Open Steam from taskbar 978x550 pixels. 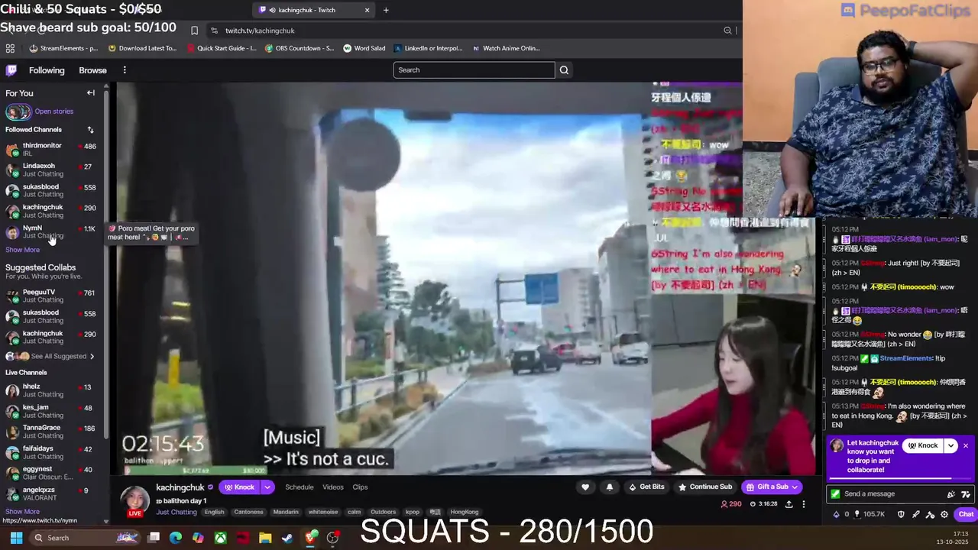287,538
